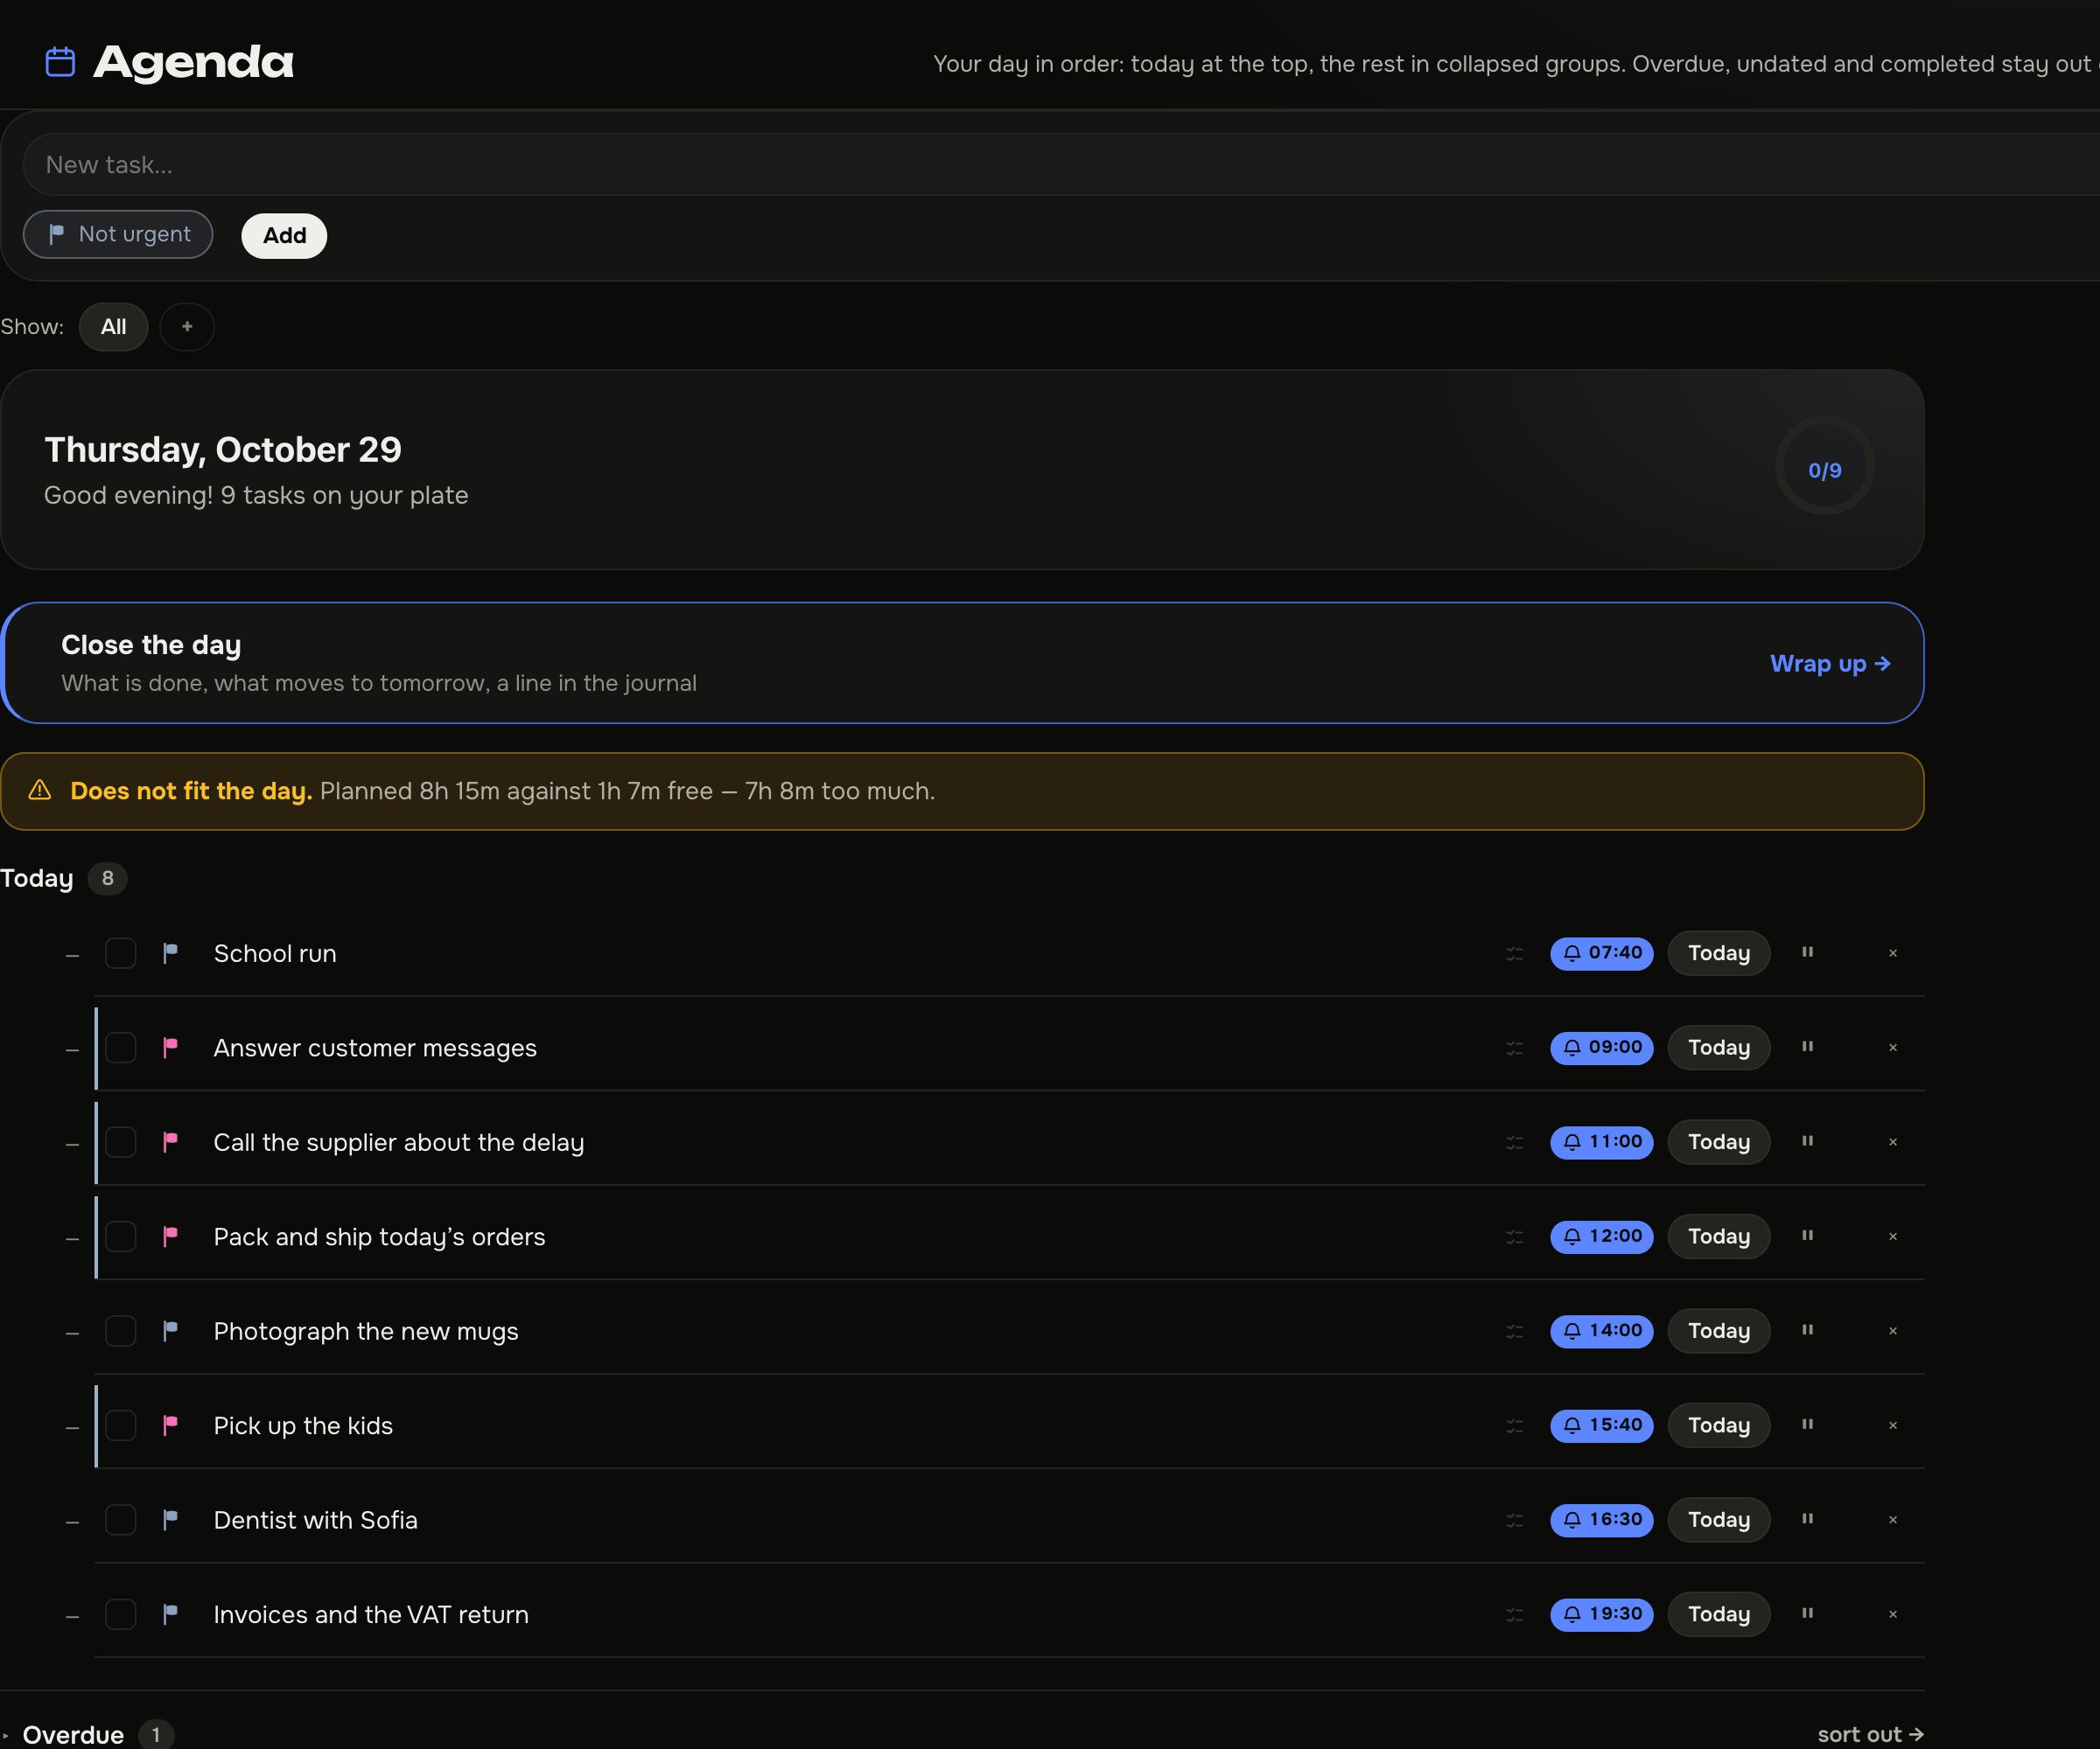2100x1749 pixels.
Task: Tick the Invoices and the VAT return checkbox
Action: pos(120,1614)
